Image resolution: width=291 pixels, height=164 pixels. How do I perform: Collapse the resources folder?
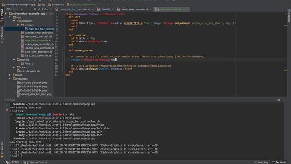(10, 79)
